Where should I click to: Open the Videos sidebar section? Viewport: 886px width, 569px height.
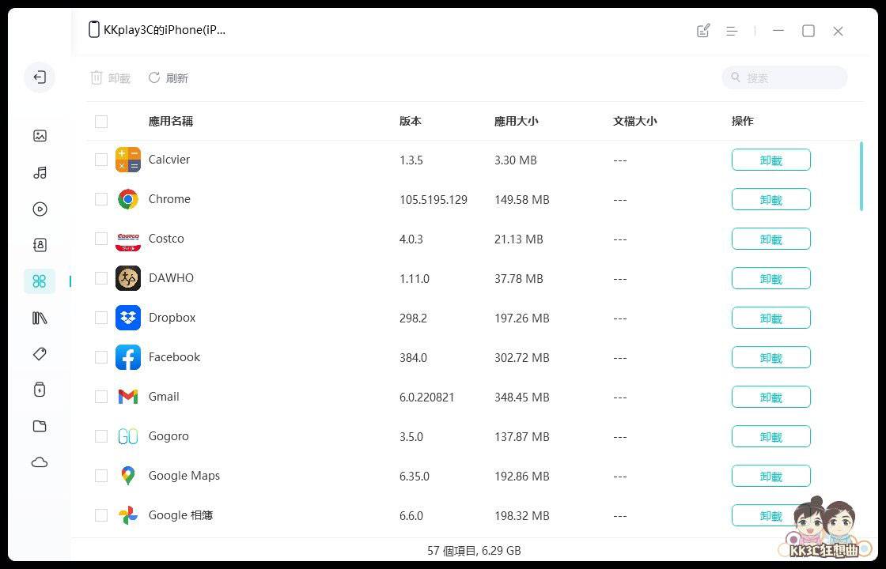[x=40, y=209]
